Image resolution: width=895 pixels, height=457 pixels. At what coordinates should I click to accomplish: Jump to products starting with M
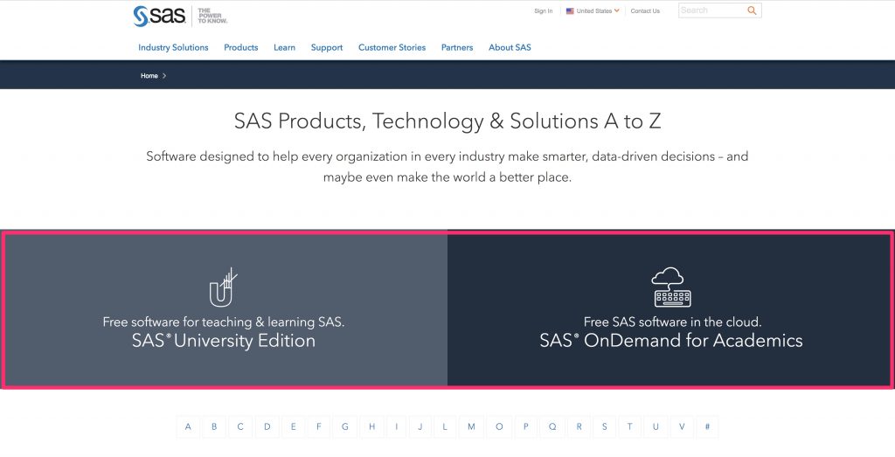(471, 426)
